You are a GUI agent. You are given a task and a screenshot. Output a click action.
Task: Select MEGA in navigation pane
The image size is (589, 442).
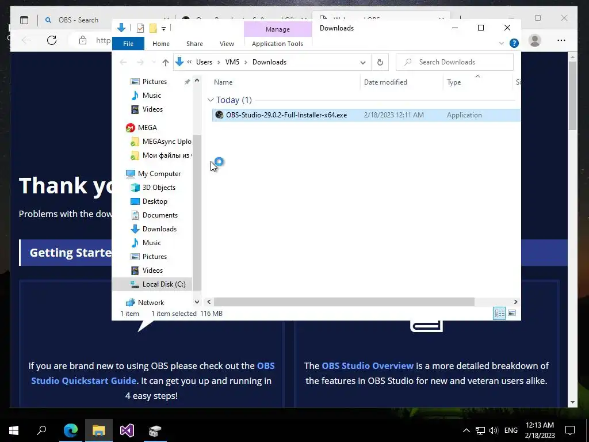[x=147, y=128]
